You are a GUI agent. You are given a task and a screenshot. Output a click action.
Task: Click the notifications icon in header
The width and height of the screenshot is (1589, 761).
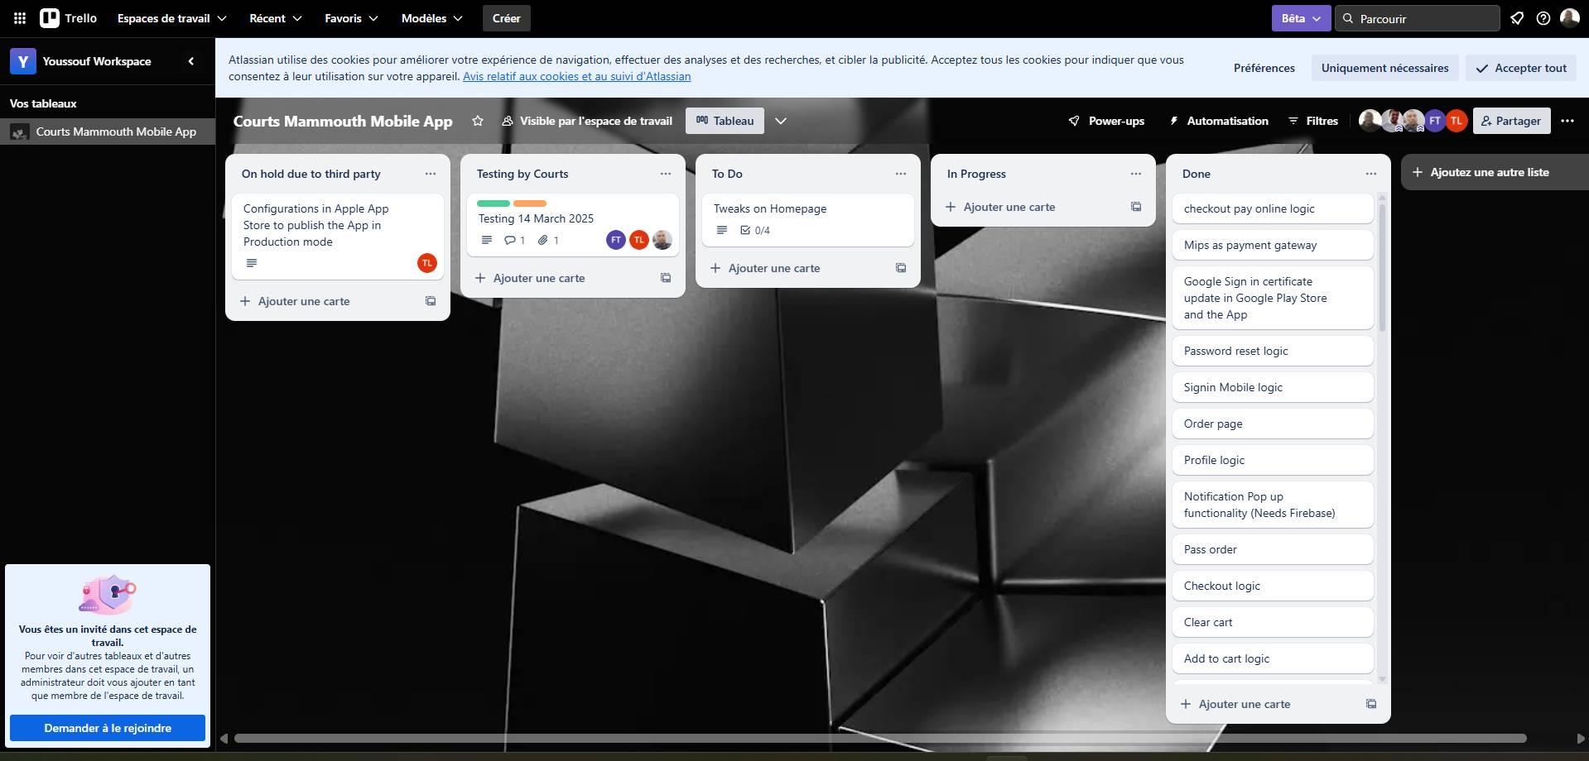[1517, 18]
